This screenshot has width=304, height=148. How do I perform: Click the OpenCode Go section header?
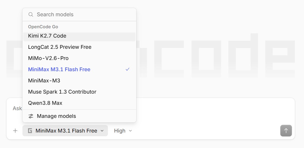coord(43,27)
